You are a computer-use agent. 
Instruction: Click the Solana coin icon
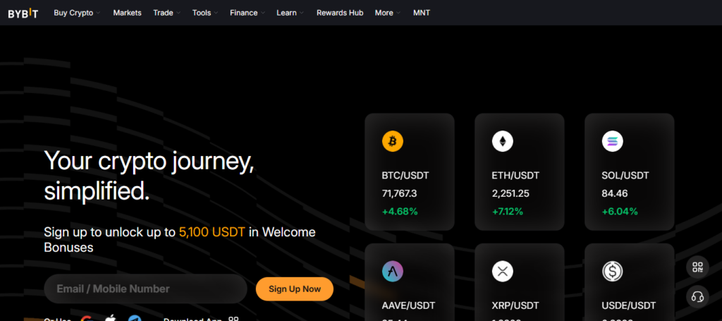(613, 141)
